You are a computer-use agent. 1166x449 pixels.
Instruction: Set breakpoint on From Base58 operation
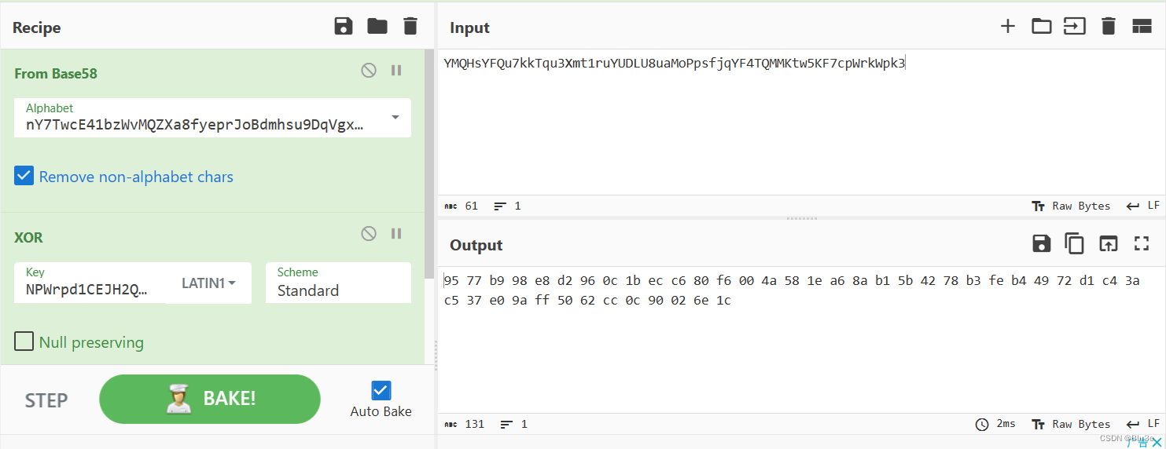396,71
